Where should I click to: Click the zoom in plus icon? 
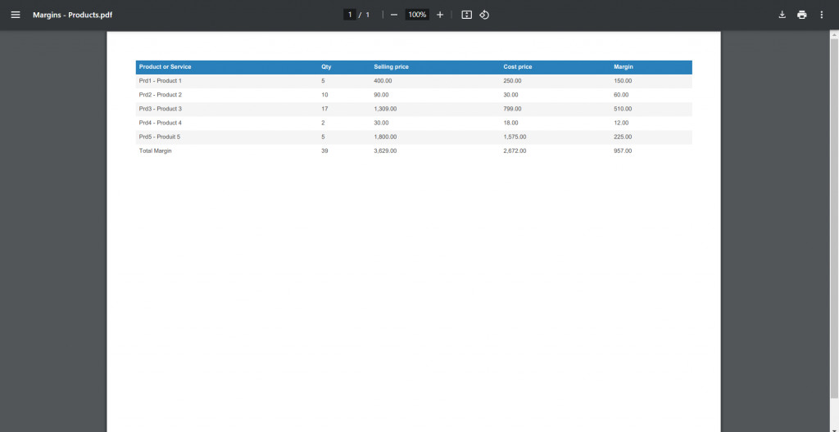pos(440,15)
